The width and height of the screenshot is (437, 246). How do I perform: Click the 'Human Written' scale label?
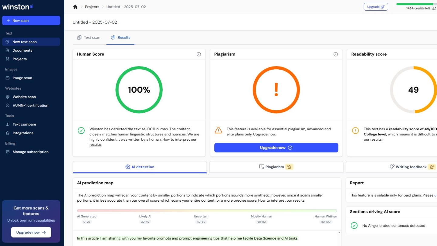pyautogui.click(x=326, y=217)
